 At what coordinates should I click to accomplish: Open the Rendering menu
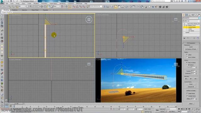[62, 3]
